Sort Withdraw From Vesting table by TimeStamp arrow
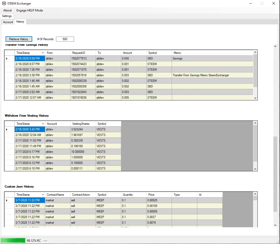Viewport: 280px width, 244px height. coord(43,124)
